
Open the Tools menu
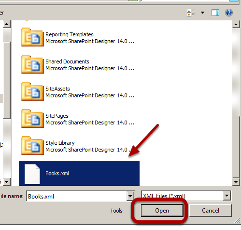[116, 211]
